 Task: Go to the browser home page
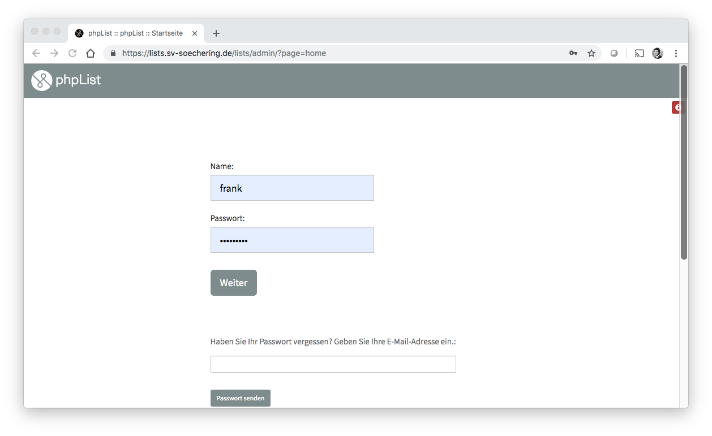click(x=91, y=53)
